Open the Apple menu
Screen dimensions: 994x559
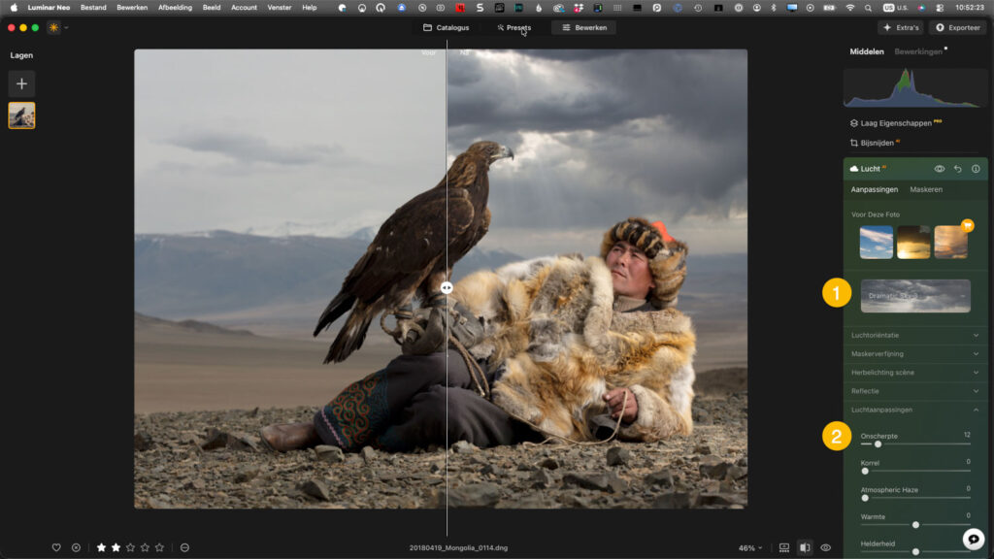pyautogui.click(x=14, y=8)
